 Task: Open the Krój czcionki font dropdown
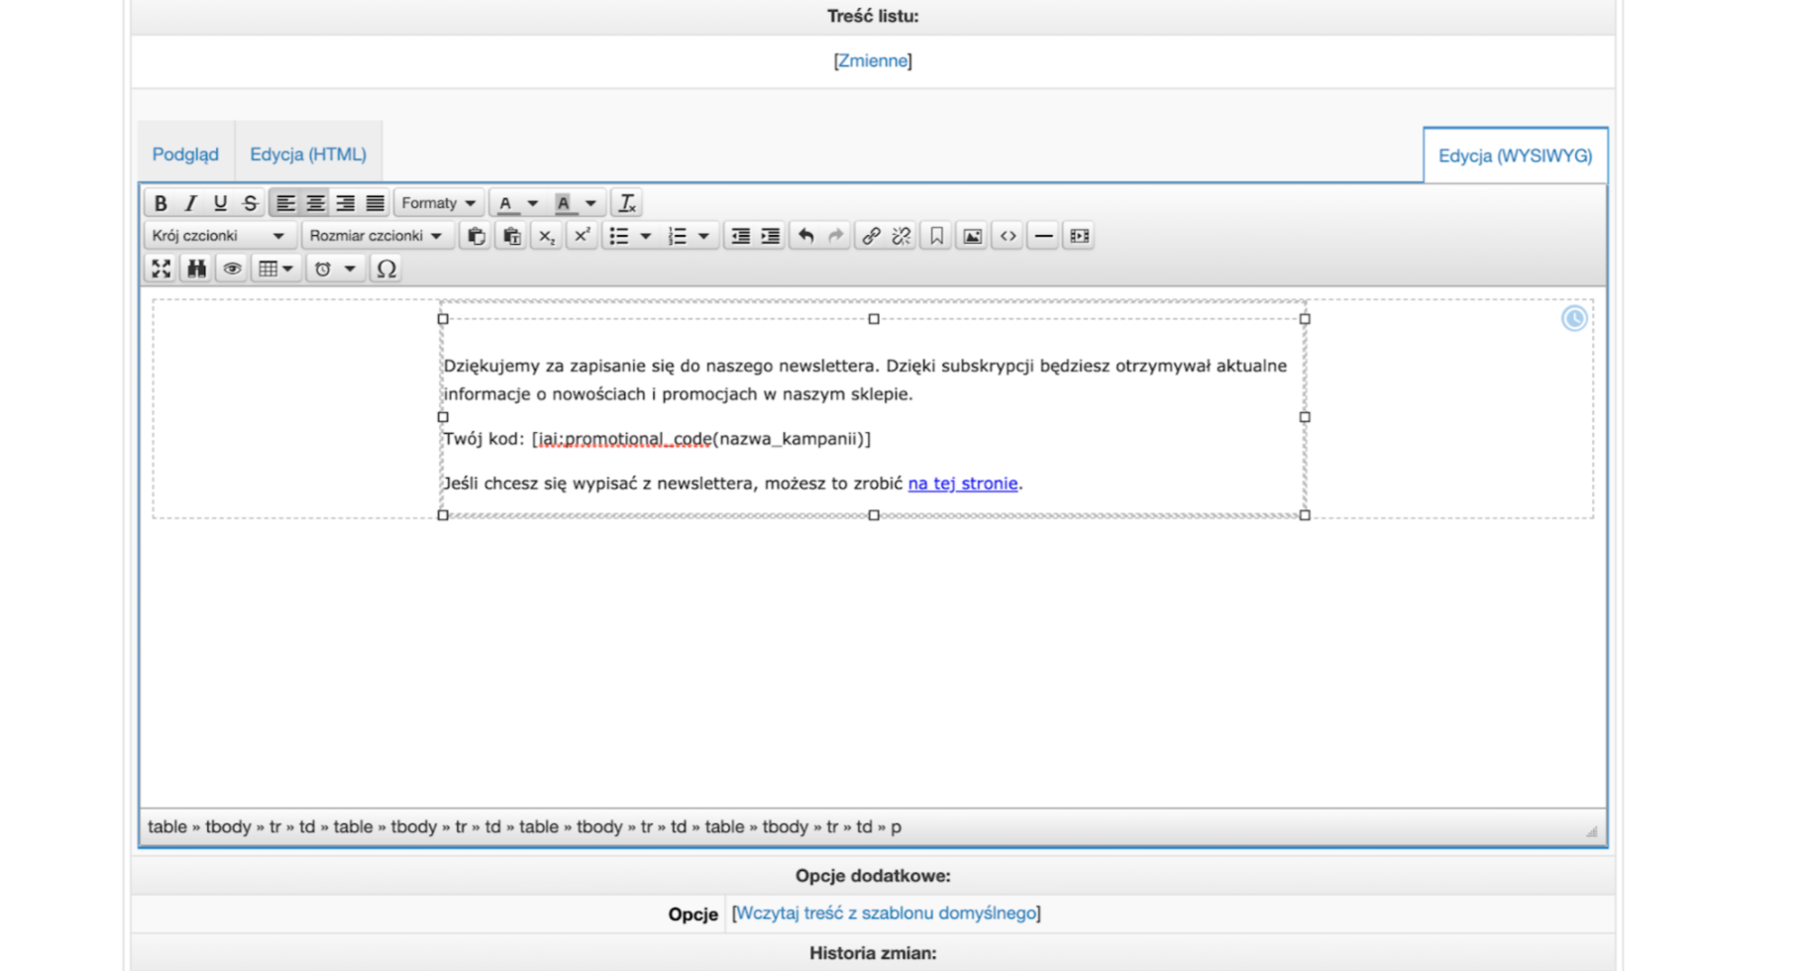219,236
